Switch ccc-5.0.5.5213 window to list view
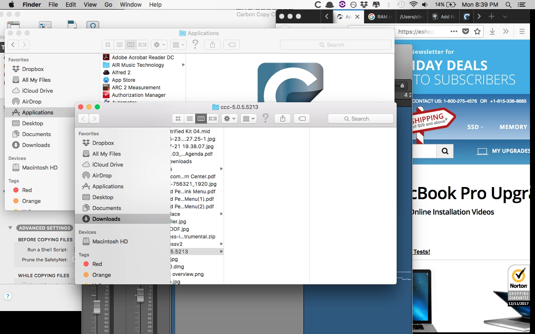The image size is (535, 334). [190, 119]
